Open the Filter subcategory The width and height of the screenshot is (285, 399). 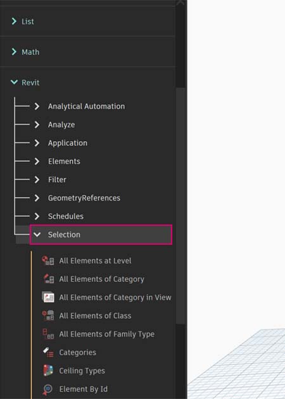57,180
